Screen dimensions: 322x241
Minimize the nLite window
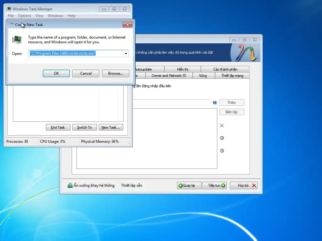point(234,40)
